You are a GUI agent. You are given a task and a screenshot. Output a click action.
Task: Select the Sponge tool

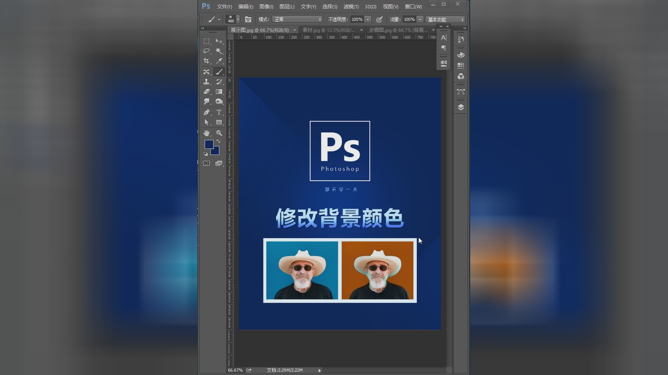point(219,101)
